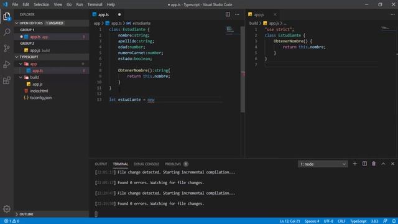Open the View menu
The width and height of the screenshot is (398, 224).
click(58, 4)
